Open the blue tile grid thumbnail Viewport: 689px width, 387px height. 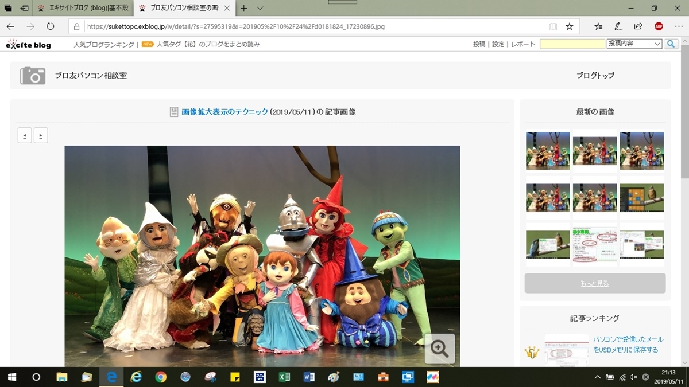642,198
